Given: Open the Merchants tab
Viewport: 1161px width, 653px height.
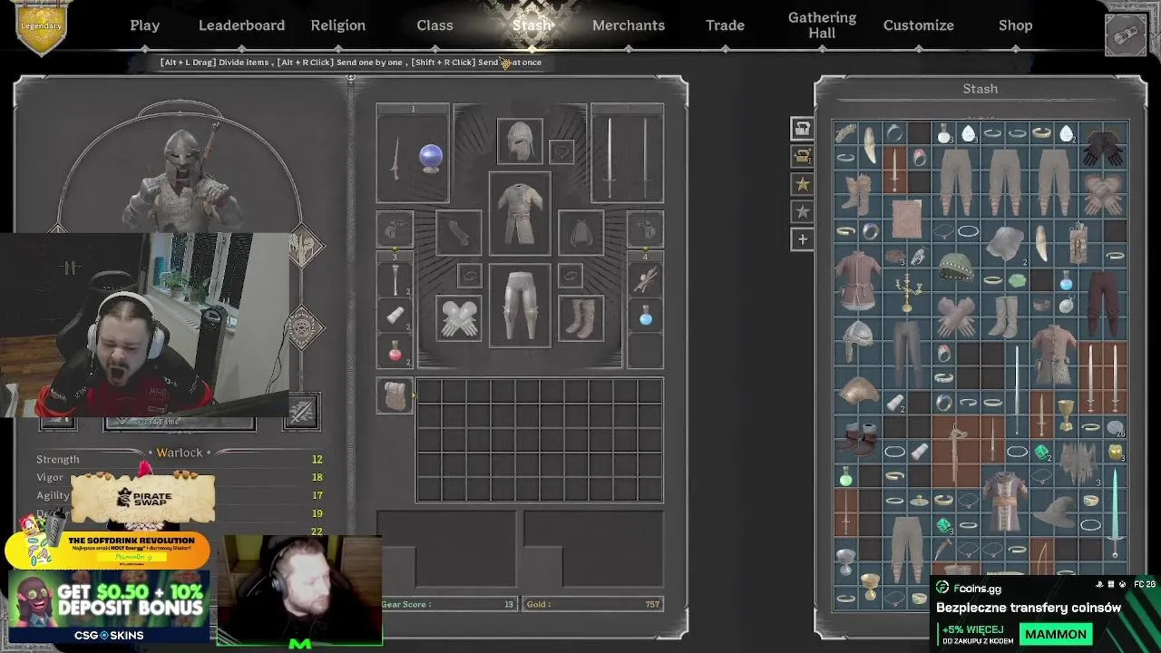Looking at the screenshot, I should [629, 25].
